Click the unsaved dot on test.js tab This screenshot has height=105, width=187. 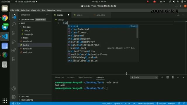(69, 15)
